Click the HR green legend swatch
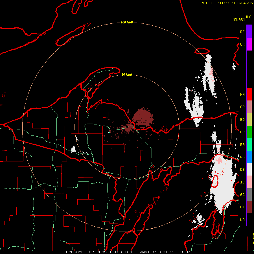 (249, 132)
